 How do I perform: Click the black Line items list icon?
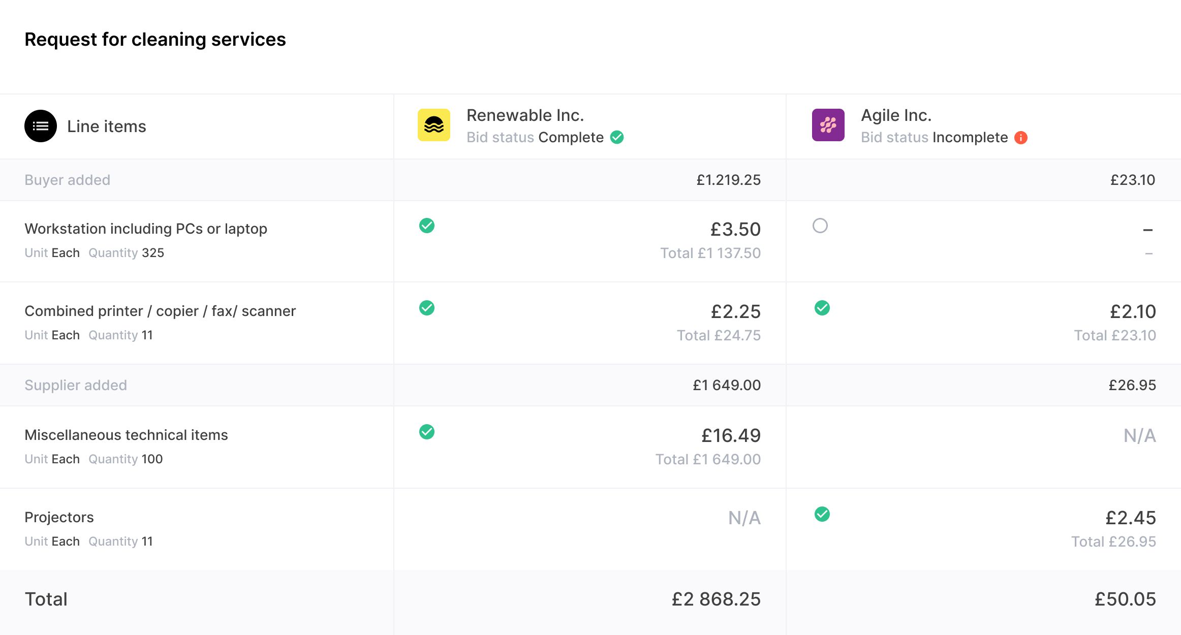(41, 126)
